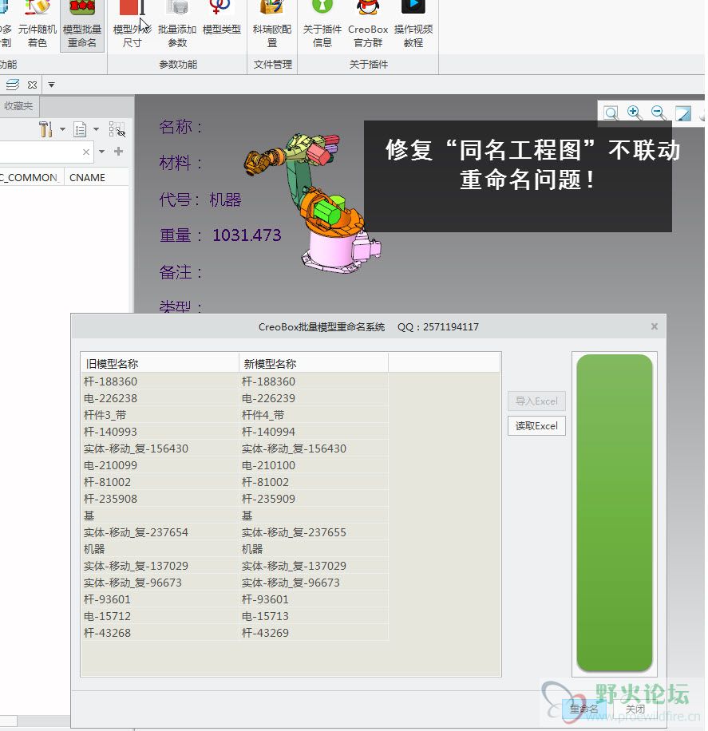Select new name cell 杆-235909
This screenshot has width=708, height=731.
tap(314, 499)
